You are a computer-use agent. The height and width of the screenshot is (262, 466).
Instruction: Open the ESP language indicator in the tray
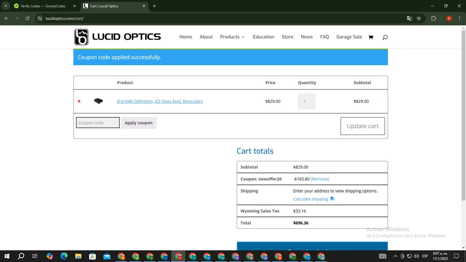pos(425,256)
